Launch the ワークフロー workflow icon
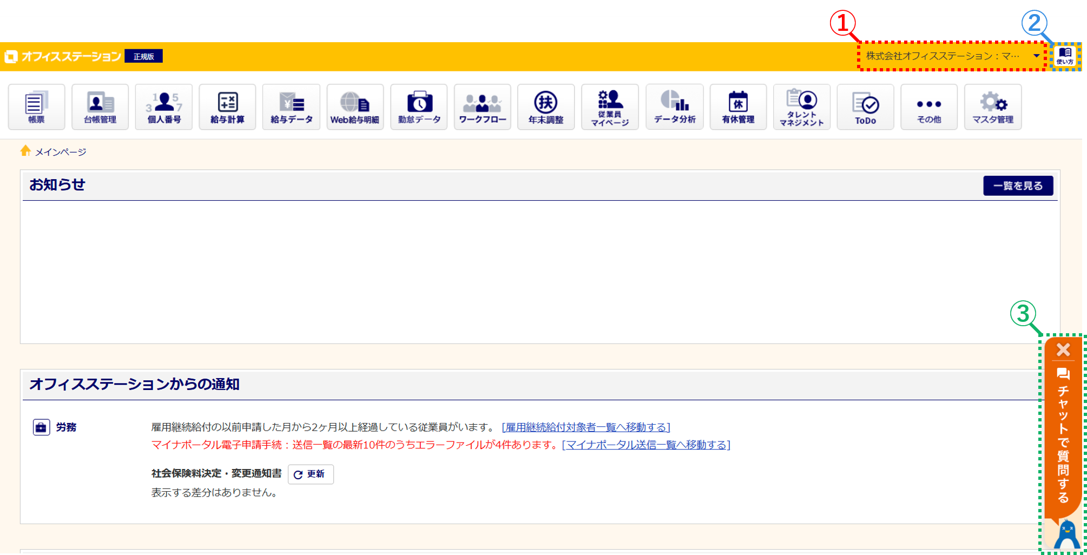 482,107
